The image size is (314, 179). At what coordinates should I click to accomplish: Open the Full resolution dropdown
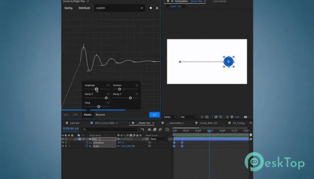point(188,117)
